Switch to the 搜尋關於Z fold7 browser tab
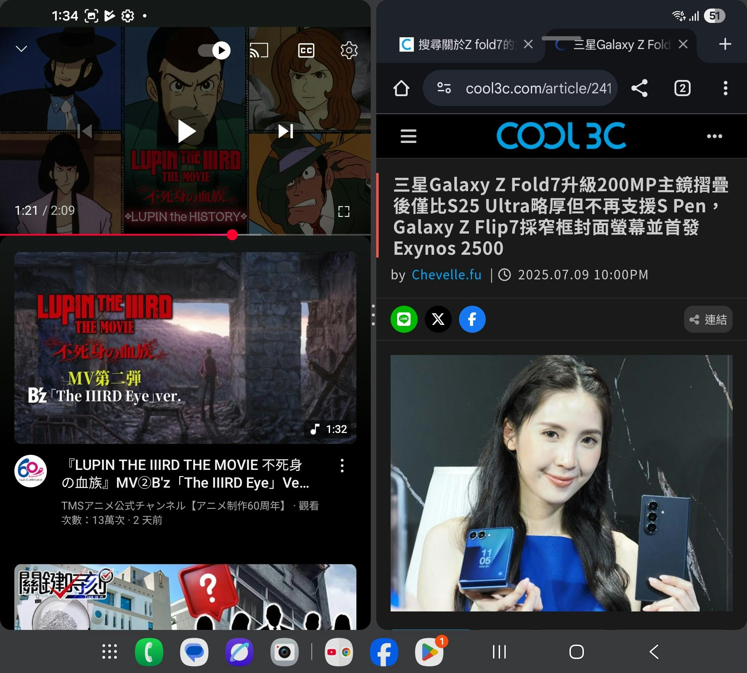The image size is (747, 673). click(x=466, y=44)
